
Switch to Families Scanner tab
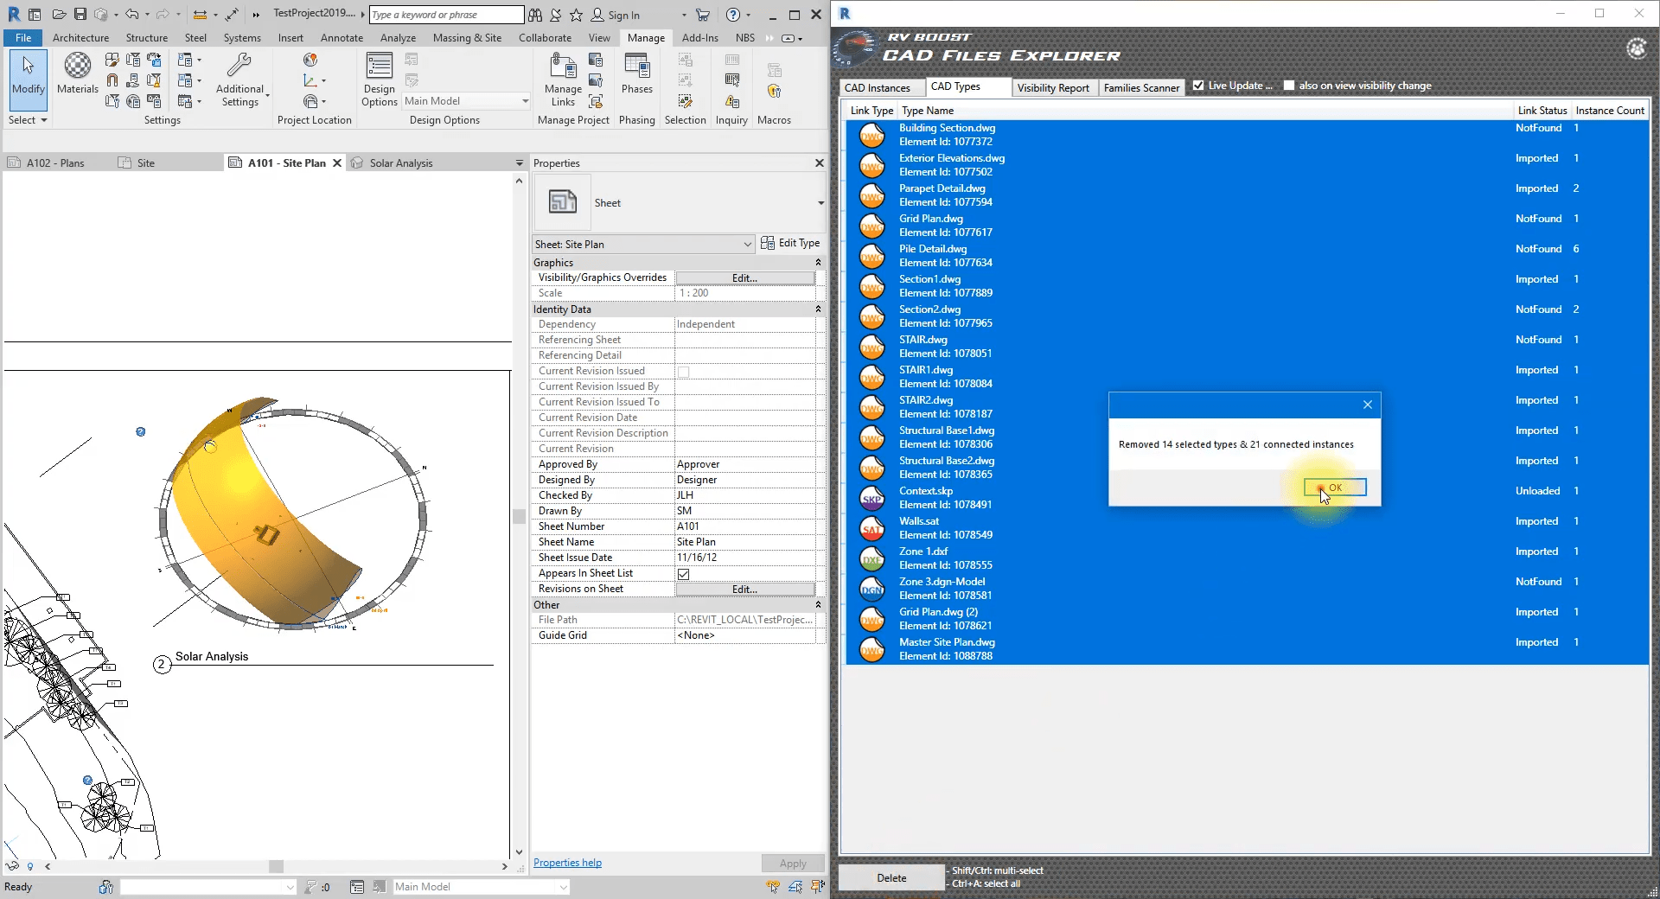click(1141, 87)
